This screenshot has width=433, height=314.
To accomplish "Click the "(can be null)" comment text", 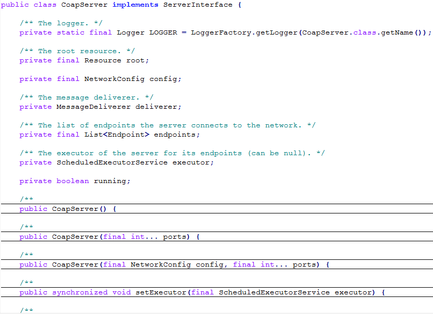I will pos(277,153).
